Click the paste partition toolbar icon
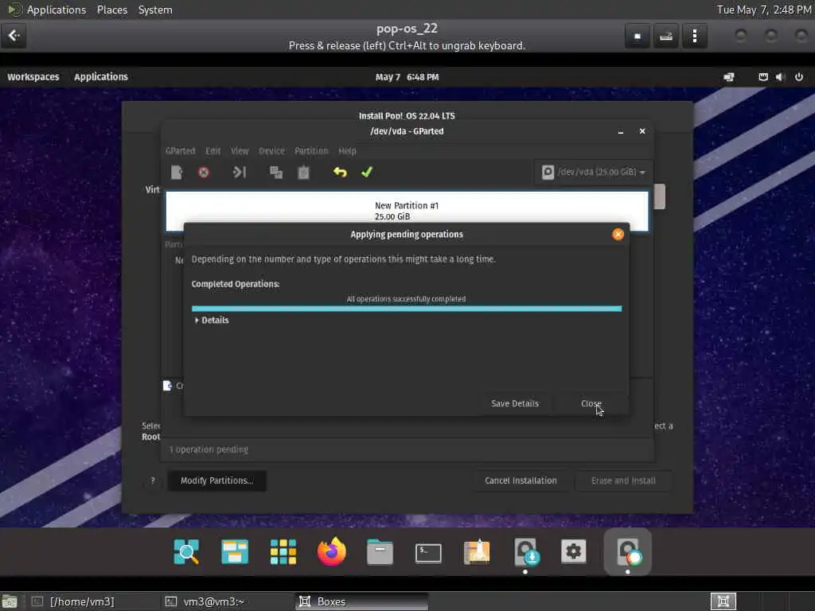 tap(303, 172)
